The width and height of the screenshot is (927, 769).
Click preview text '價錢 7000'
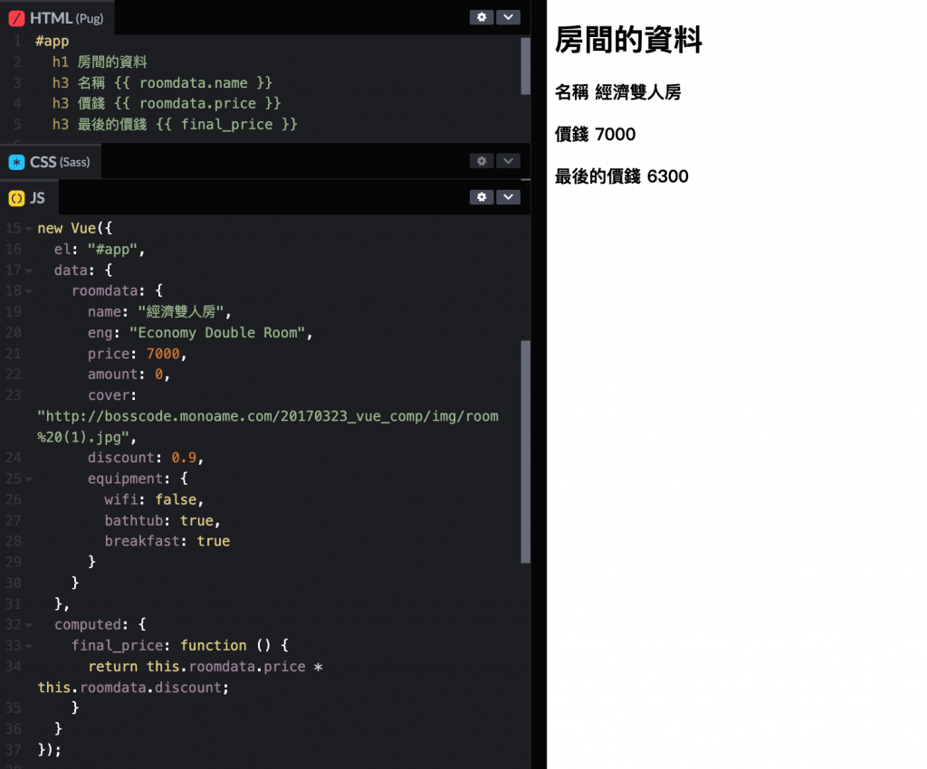pos(595,134)
